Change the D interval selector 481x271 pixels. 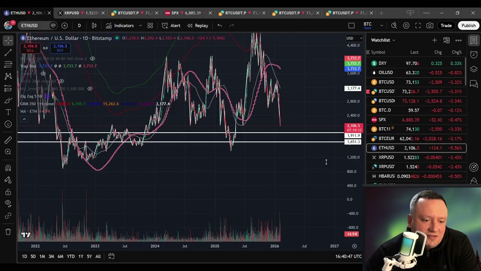tap(79, 26)
